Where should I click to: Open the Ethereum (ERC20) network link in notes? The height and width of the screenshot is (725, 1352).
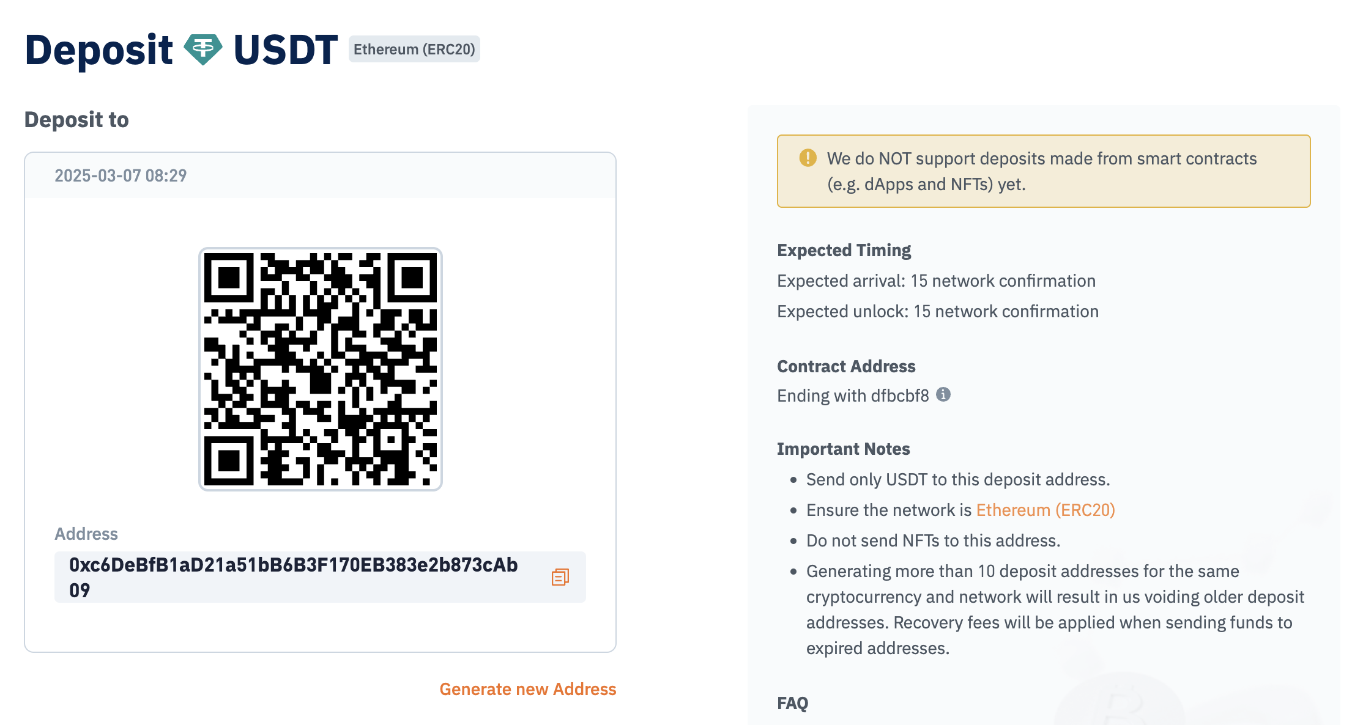tap(1046, 510)
